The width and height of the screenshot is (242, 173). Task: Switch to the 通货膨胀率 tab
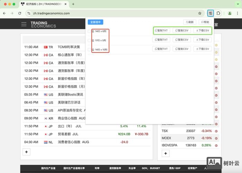click(x=115, y=168)
